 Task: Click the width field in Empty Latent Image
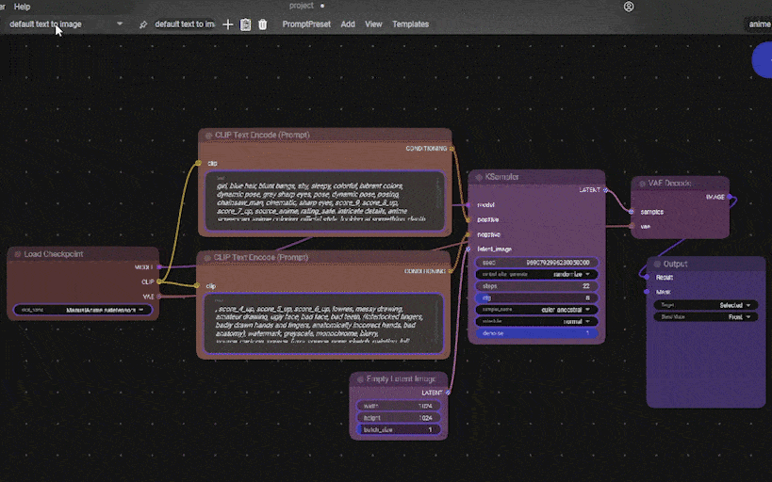[399, 407]
